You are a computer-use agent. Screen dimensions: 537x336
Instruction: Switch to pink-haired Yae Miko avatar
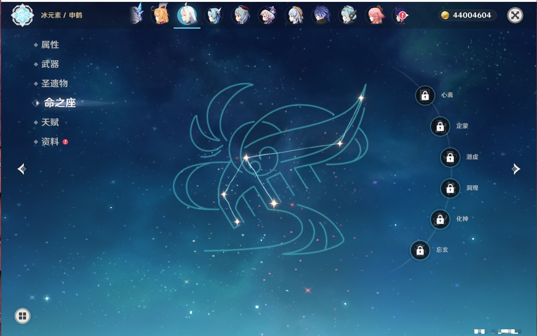375,15
